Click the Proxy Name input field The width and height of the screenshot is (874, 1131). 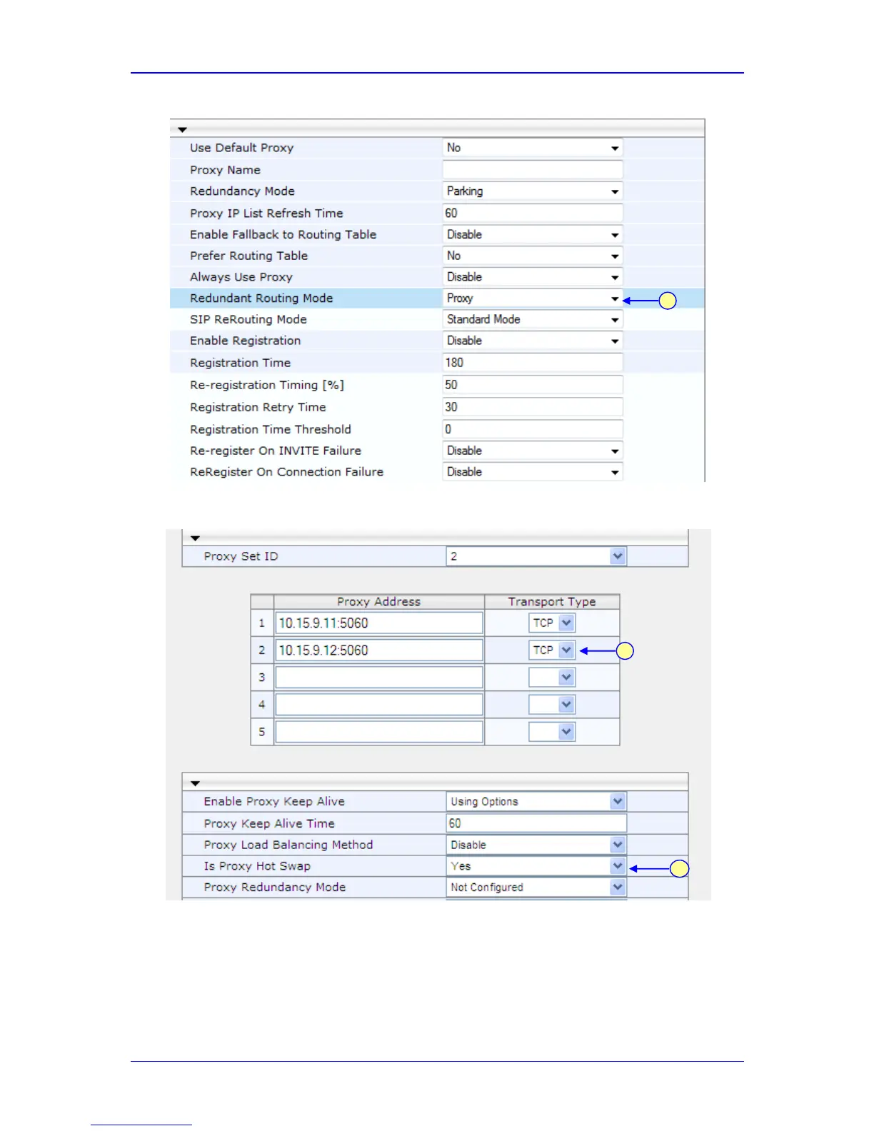point(533,170)
